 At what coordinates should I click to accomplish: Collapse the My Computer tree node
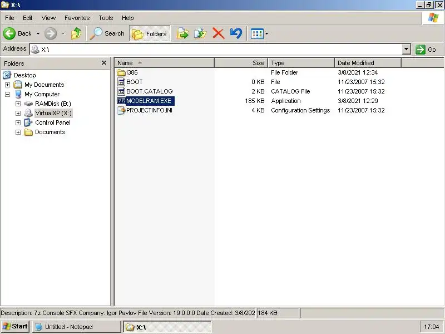tap(7, 94)
